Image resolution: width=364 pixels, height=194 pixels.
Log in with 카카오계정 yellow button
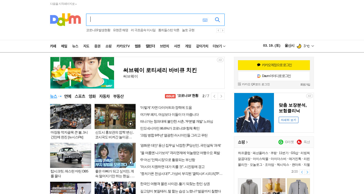coord(274,65)
